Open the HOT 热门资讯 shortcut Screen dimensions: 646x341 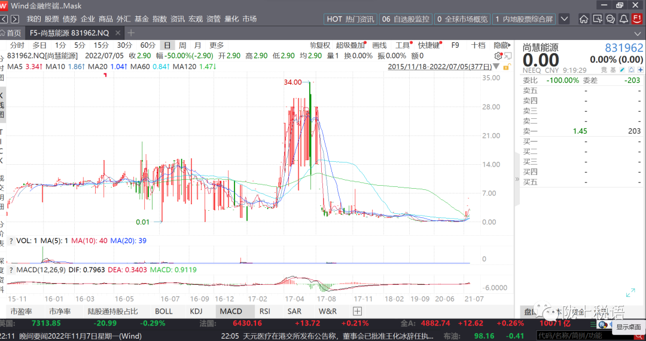tap(350, 19)
